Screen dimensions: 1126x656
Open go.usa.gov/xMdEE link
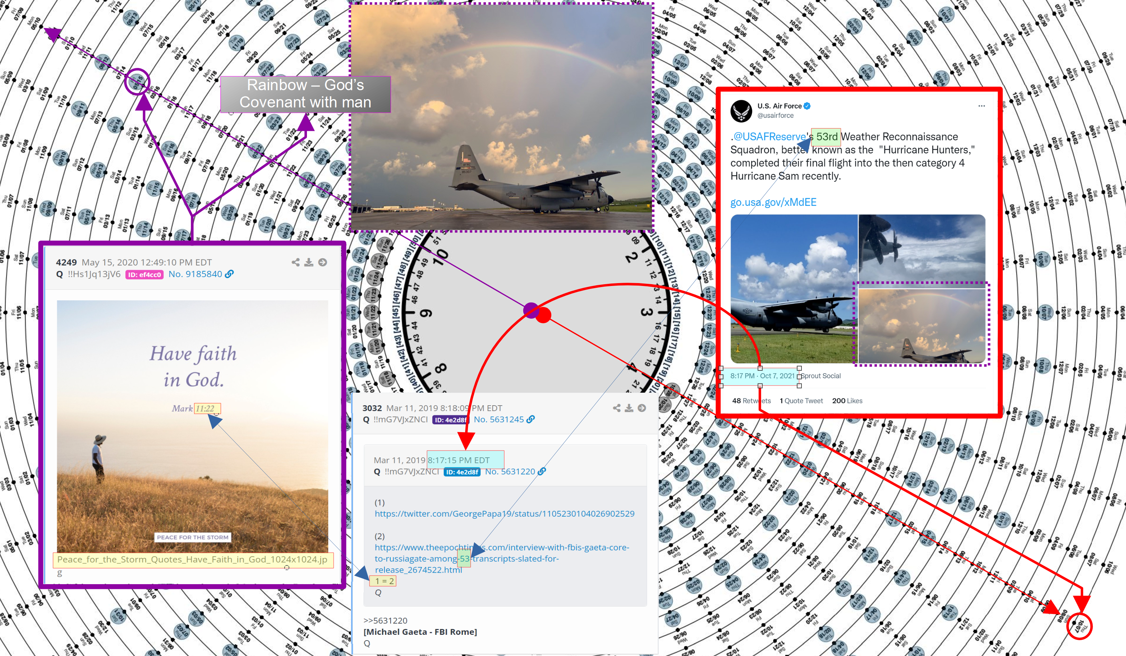pyautogui.click(x=773, y=202)
